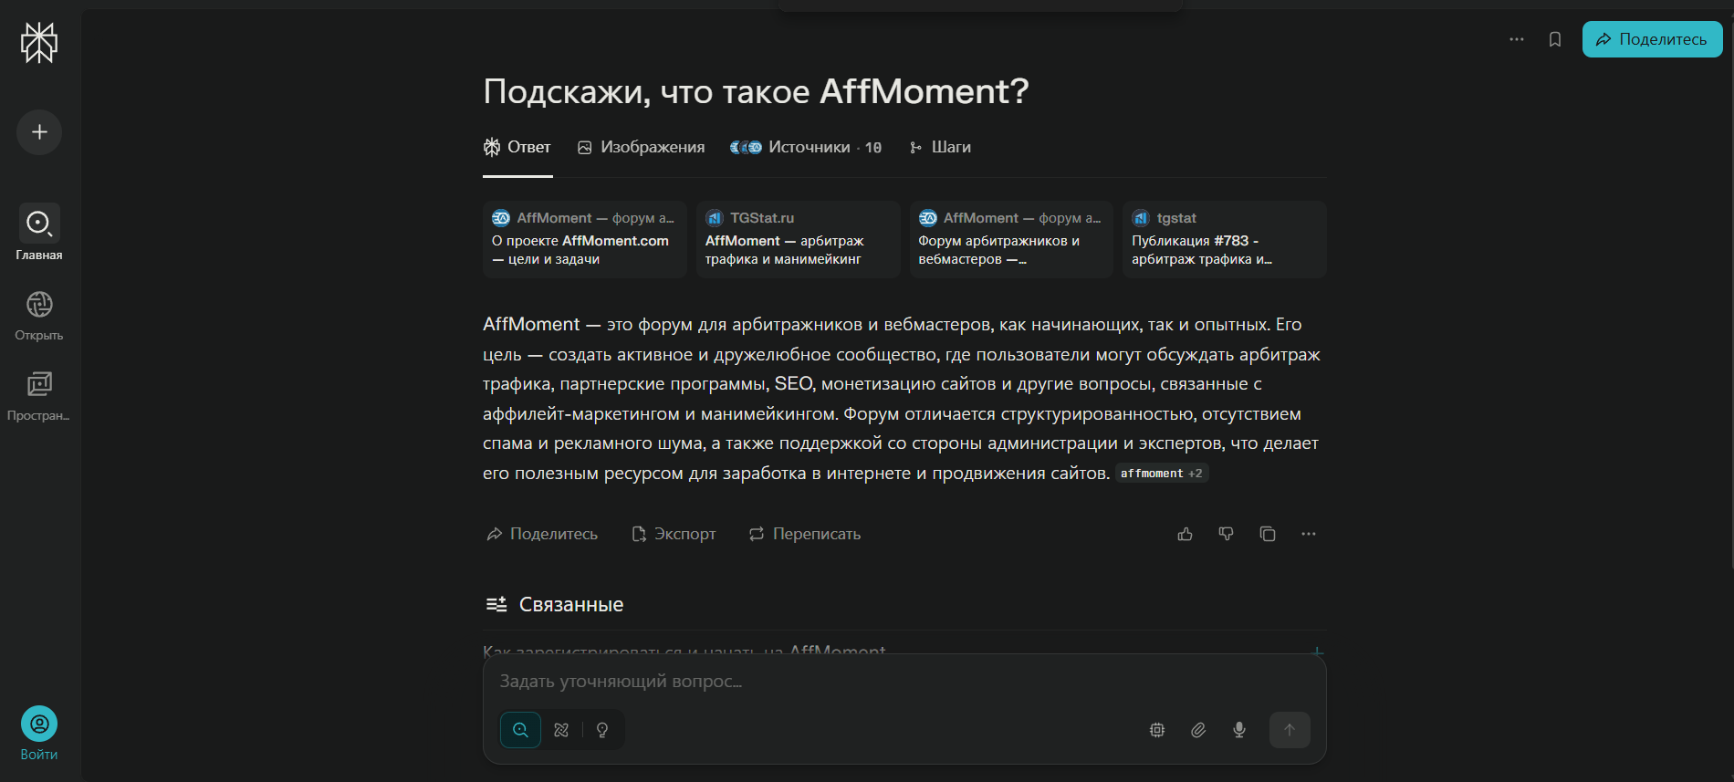
Task: Switch to the Источники tab
Action: coord(806,147)
